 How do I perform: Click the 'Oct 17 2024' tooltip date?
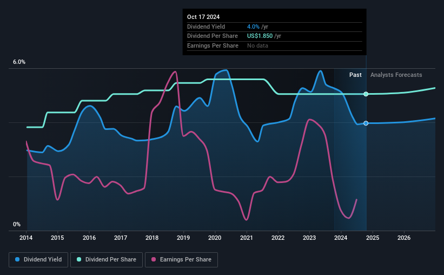tap(203, 17)
